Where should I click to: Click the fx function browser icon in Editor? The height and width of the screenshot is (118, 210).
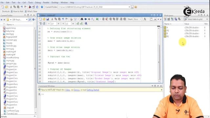145,19
